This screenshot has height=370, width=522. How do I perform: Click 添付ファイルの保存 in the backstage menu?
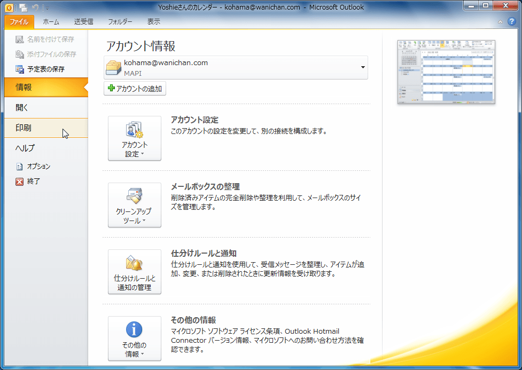coord(46,54)
